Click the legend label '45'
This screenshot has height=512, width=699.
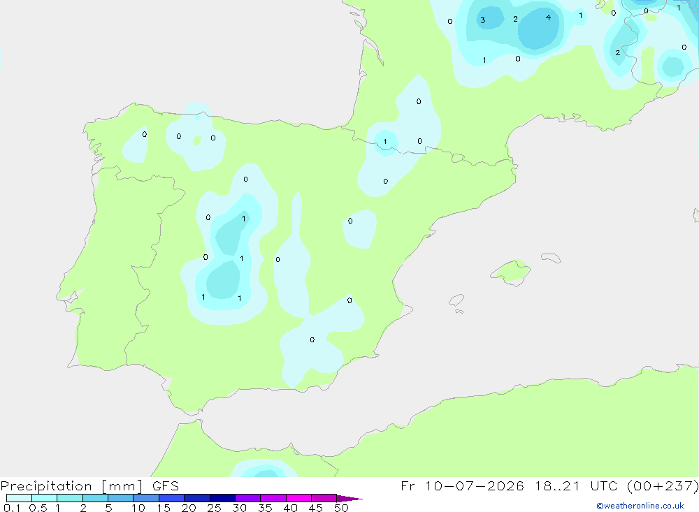[316, 508]
